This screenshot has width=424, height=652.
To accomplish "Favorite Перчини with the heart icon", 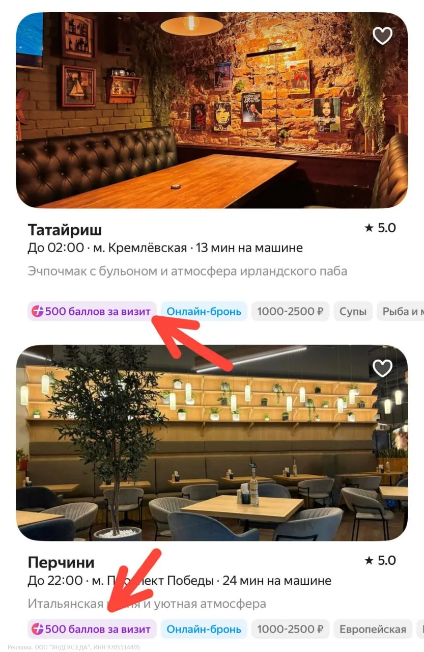I will point(382,368).
